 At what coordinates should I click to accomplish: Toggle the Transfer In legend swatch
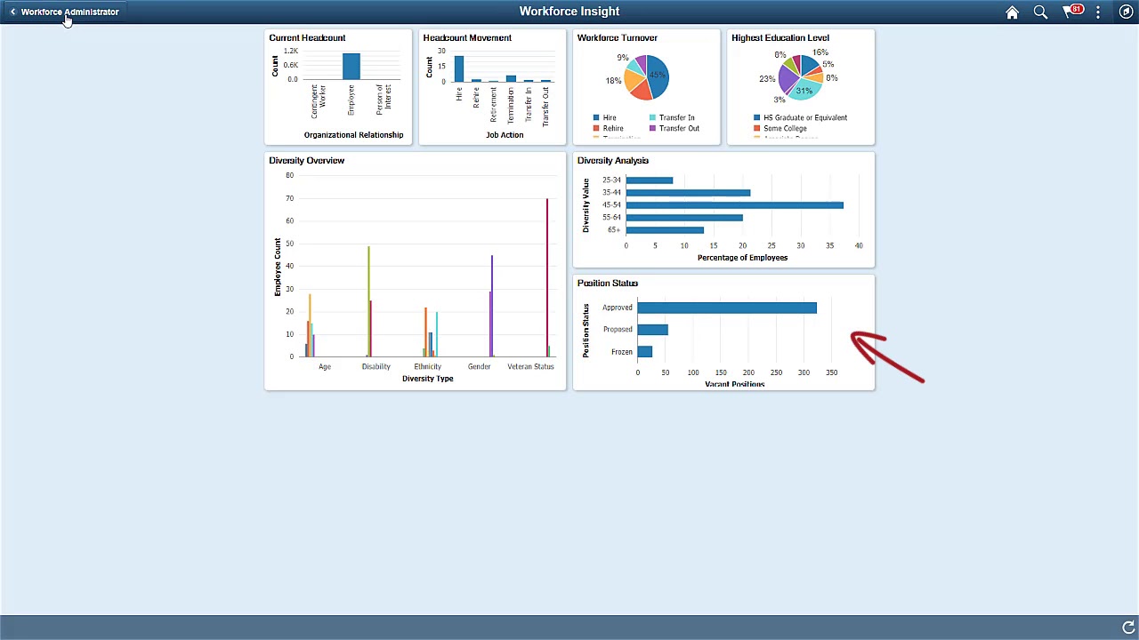pyautogui.click(x=652, y=117)
